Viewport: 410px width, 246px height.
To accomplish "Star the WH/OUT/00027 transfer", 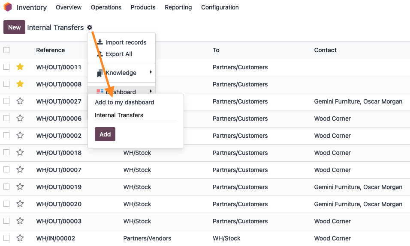I will point(20,101).
